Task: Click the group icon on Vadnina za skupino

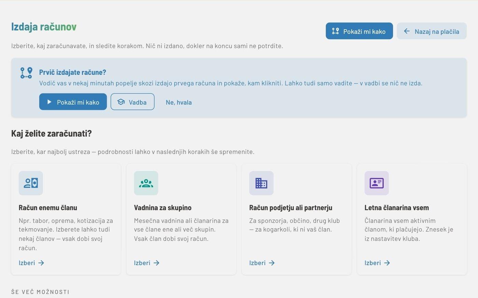Action: tap(146, 183)
